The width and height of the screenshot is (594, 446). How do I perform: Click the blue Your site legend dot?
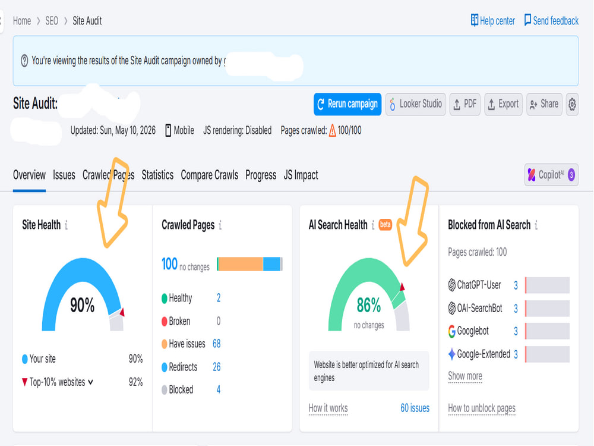tap(24, 359)
